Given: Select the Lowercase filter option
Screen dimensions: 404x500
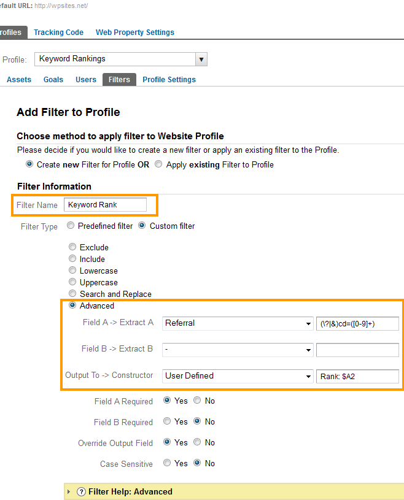Looking at the screenshot, I should (x=72, y=271).
